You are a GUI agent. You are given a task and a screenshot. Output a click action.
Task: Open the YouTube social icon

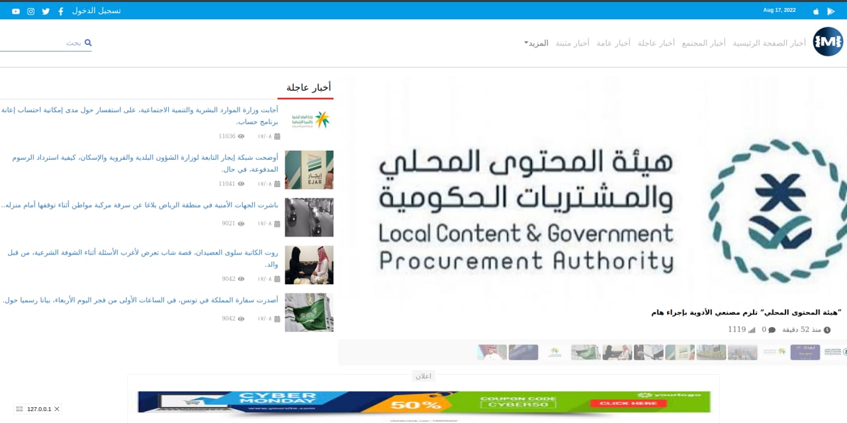click(16, 11)
